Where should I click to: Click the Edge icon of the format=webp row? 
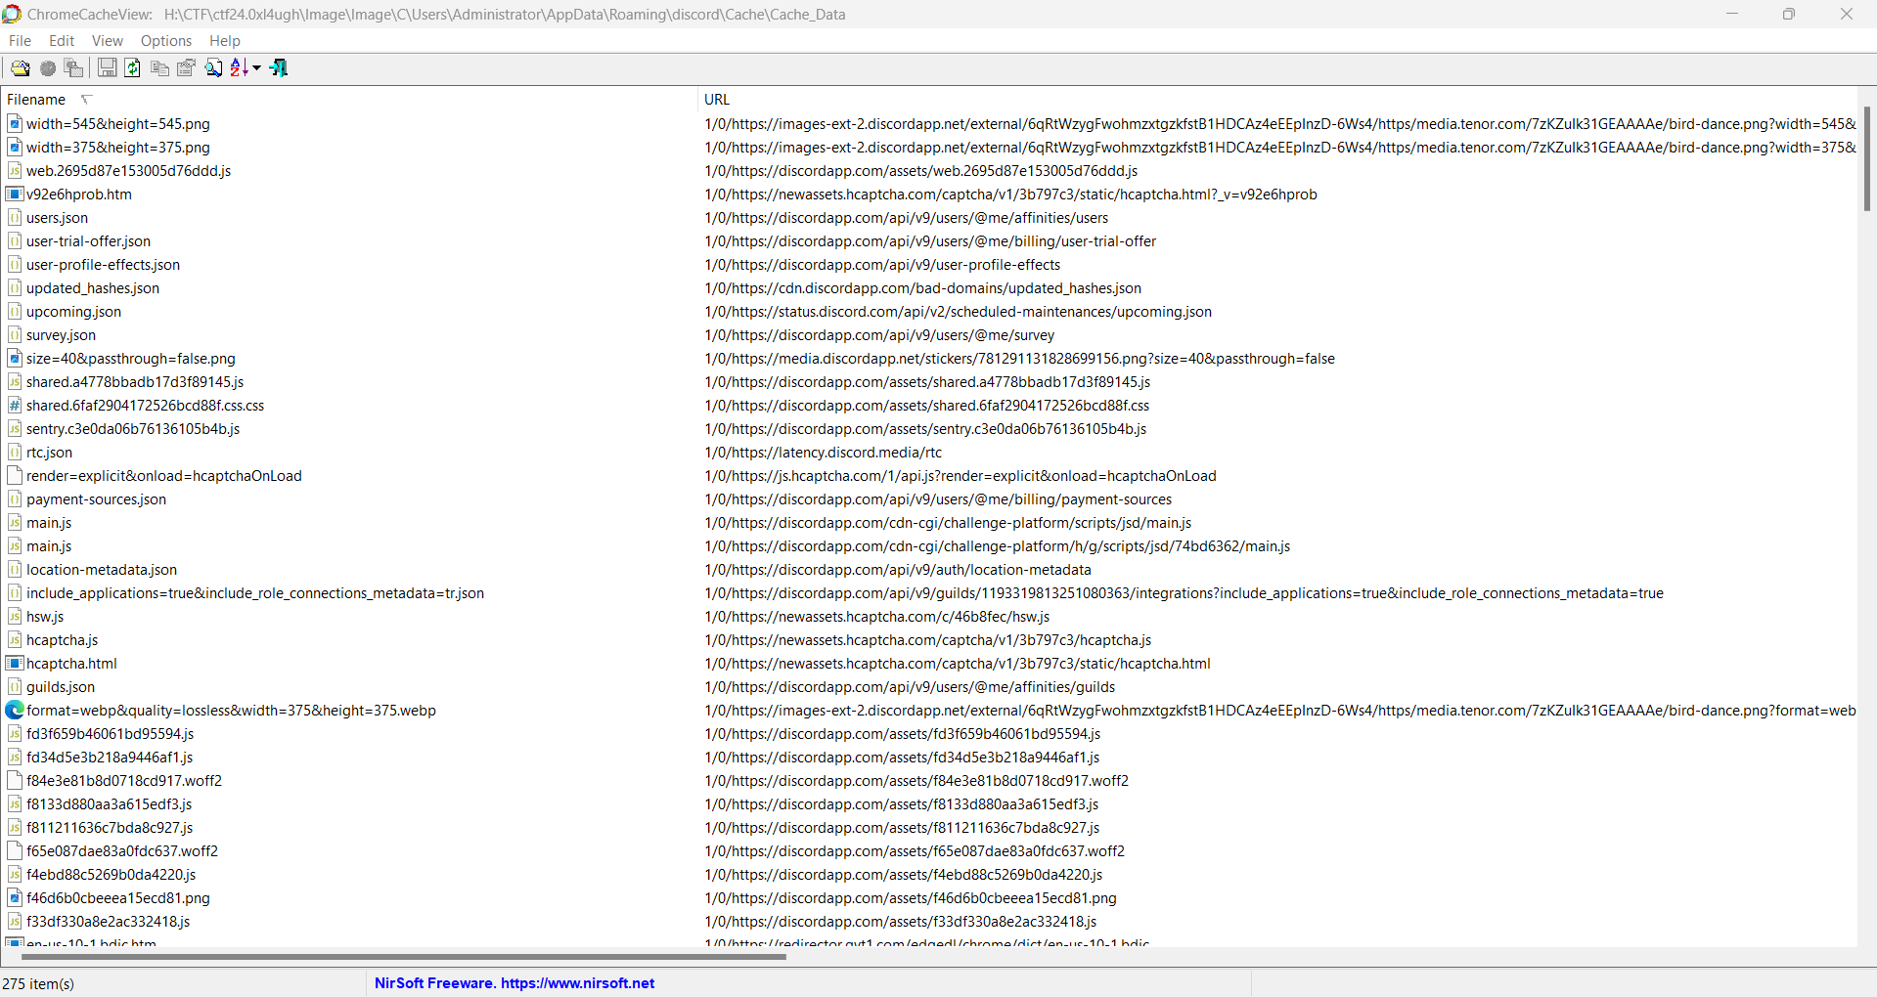15,710
